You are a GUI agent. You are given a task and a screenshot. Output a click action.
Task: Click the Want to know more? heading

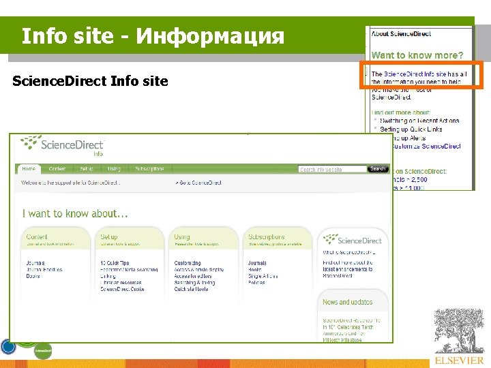point(417,55)
